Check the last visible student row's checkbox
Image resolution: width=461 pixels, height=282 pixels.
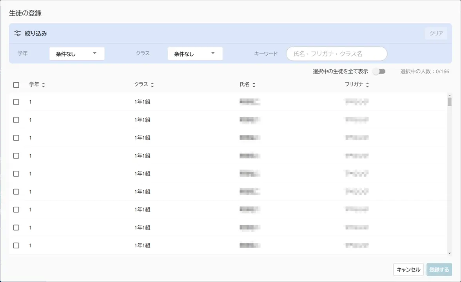click(16, 246)
